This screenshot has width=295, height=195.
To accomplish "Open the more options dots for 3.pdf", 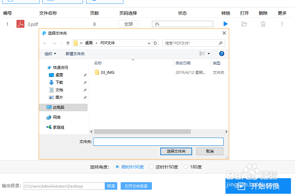I will click(x=282, y=24).
